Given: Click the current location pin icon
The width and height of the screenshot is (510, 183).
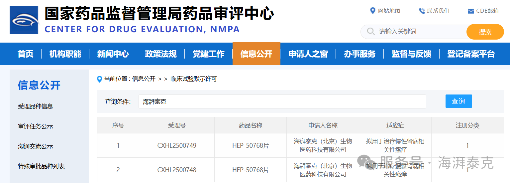Looking at the screenshot, I should [x=99, y=79].
